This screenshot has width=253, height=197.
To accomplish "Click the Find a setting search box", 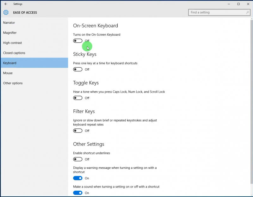I will [217, 13].
